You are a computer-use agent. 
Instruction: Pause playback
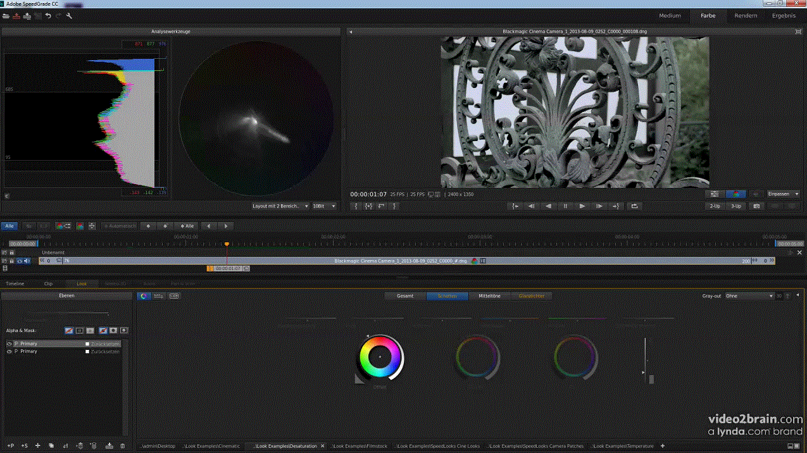pos(566,206)
